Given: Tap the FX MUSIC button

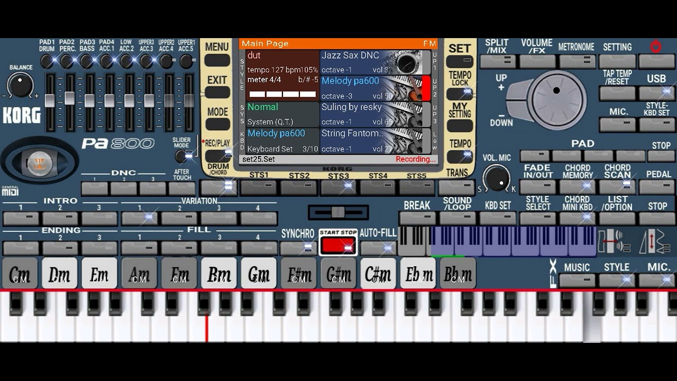Looking at the screenshot, I should point(577,280).
